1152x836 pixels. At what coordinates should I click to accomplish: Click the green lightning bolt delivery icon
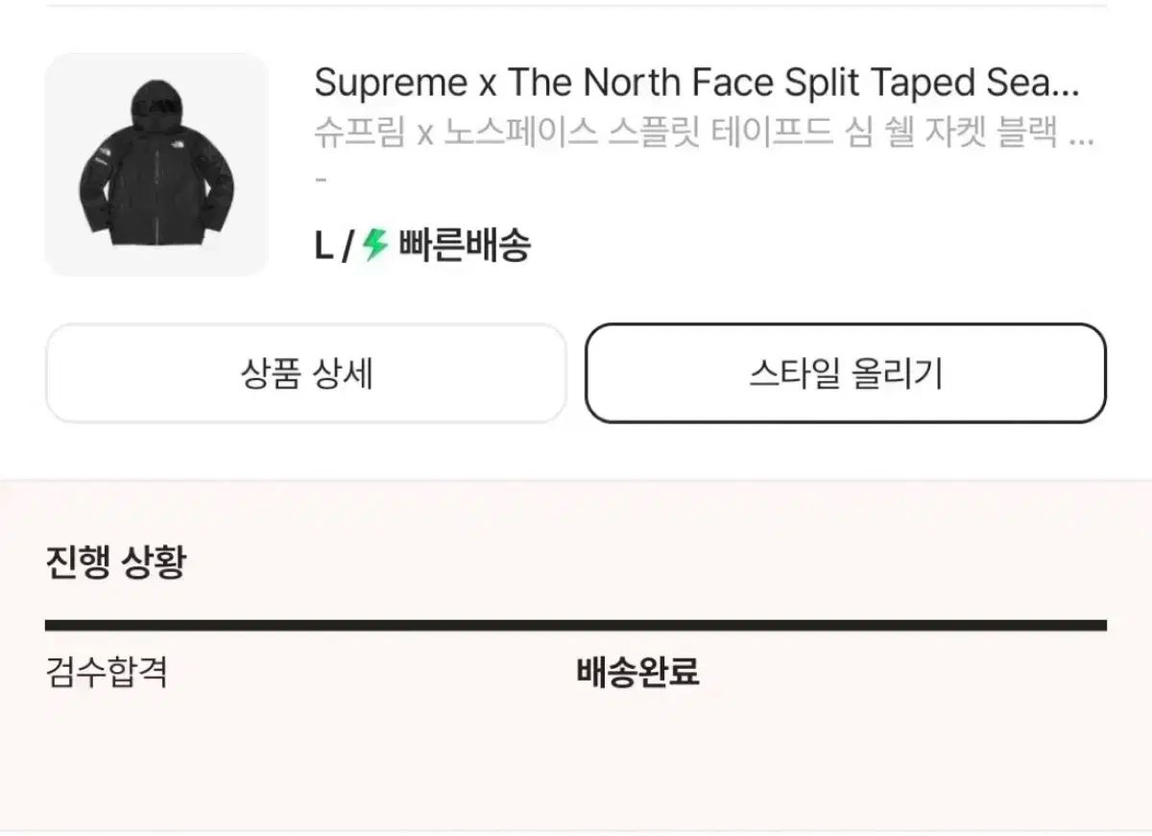coord(375,247)
